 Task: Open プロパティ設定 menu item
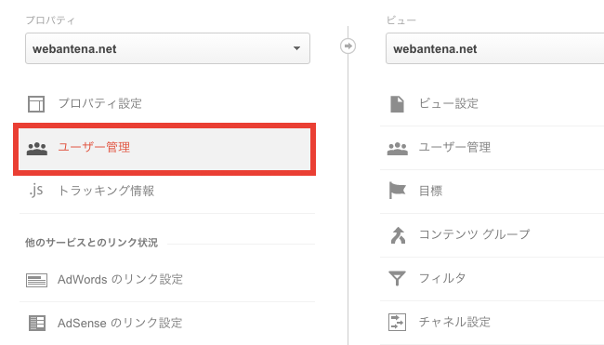(x=100, y=103)
